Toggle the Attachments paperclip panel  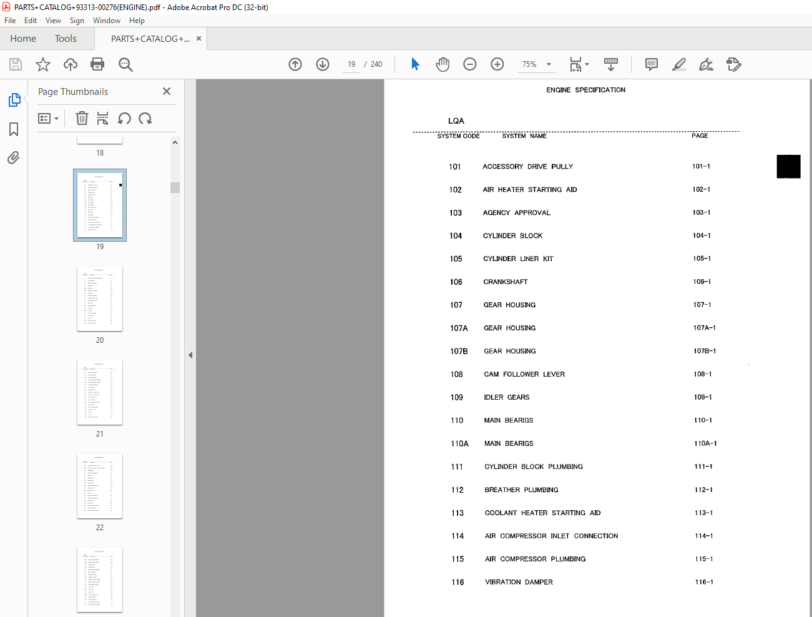coord(14,157)
